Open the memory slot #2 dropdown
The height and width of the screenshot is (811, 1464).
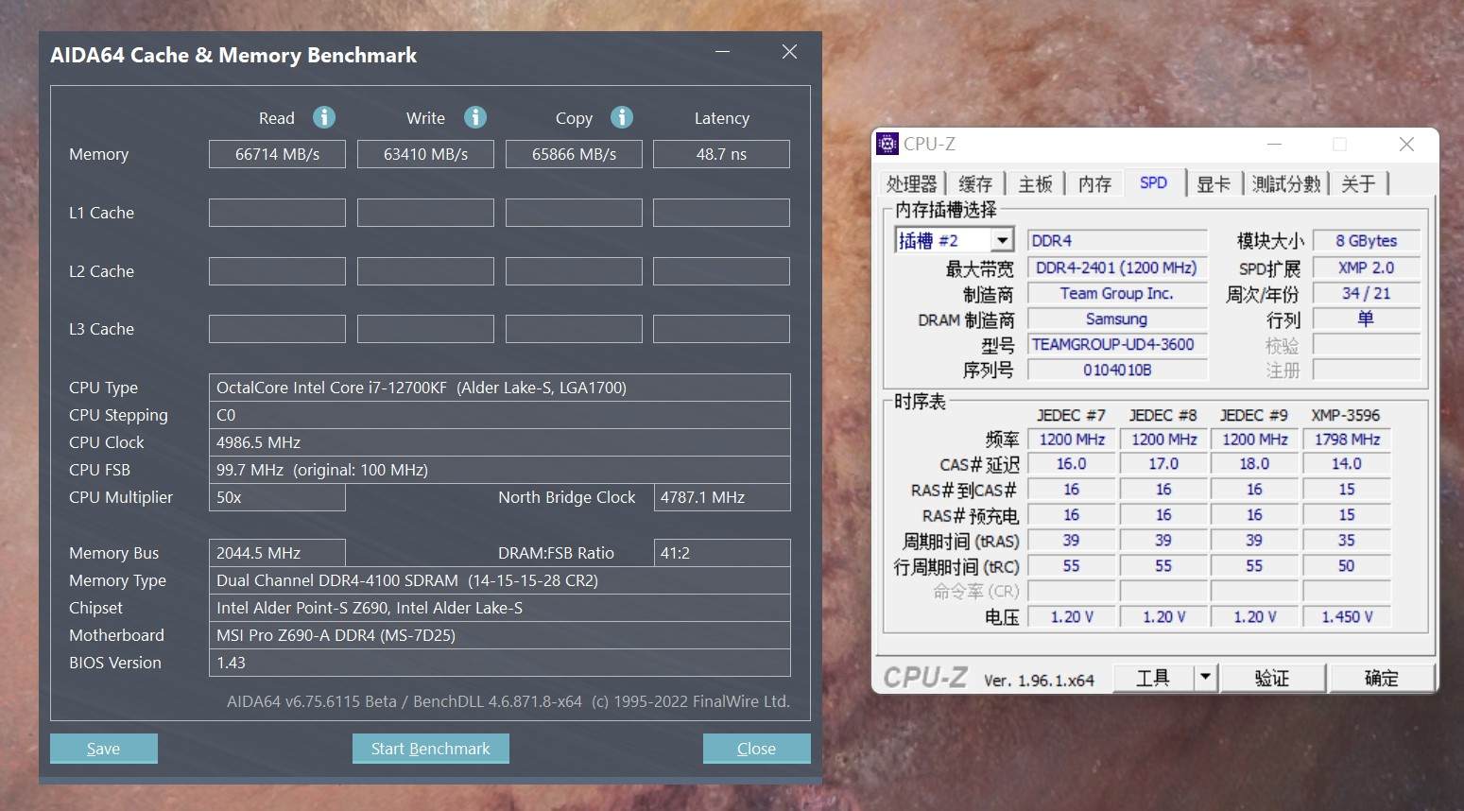click(x=1003, y=241)
